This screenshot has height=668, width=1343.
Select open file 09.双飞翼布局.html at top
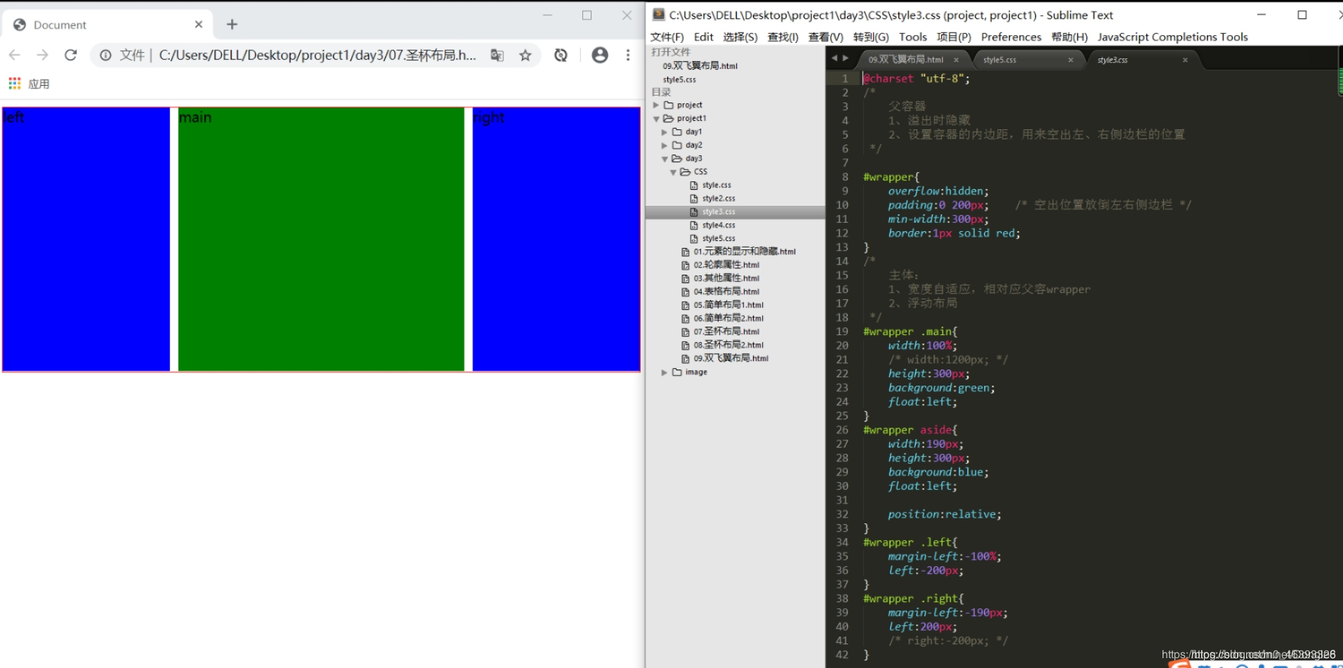[700, 65]
